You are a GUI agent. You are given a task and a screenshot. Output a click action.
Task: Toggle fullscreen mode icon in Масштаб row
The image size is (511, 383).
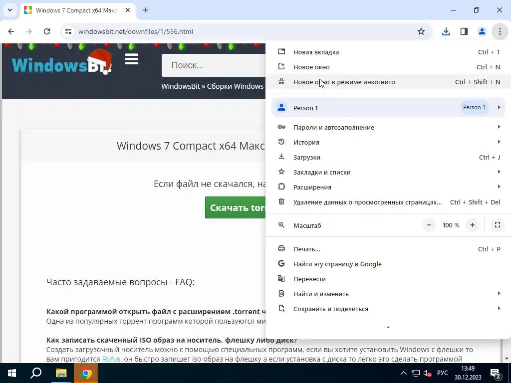pos(498,225)
